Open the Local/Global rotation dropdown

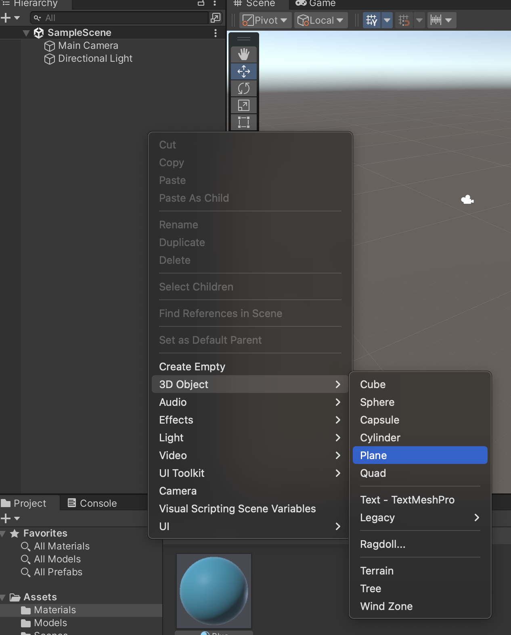tap(321, 20)
